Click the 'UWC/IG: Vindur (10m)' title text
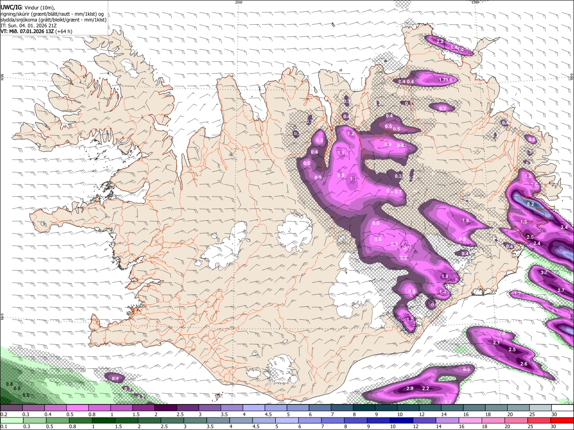Image resolution: width=574 pixels, height=430 pixels. 28,7
